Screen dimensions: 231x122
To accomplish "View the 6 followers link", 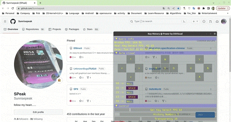I will pos(23,119).
